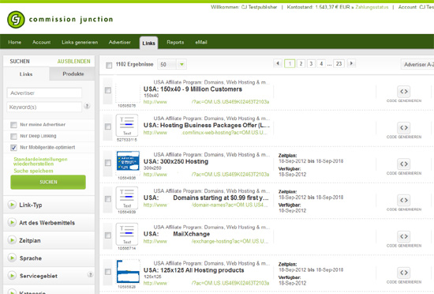
Task: Open URL link of the MailXchange row
Action: [206, 241]
